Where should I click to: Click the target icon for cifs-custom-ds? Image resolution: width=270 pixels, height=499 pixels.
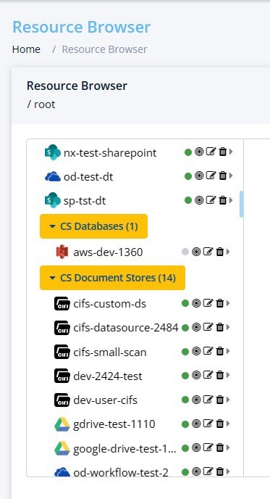(196, 303)
